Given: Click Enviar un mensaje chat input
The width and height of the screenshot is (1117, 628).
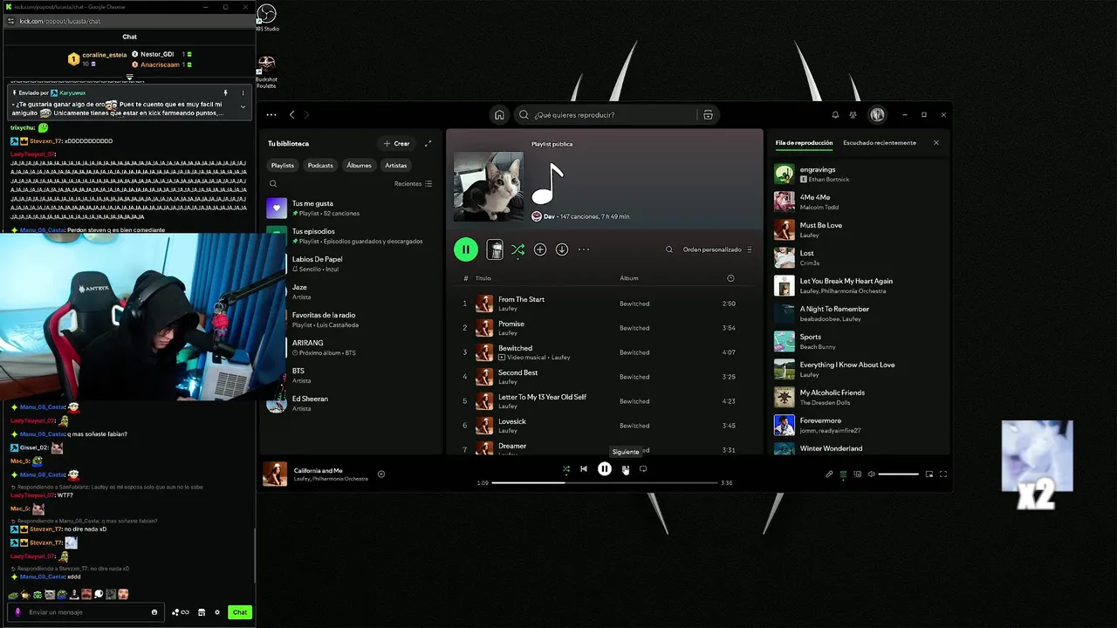Looking at the screenshot, I should [x=86, y=612].
